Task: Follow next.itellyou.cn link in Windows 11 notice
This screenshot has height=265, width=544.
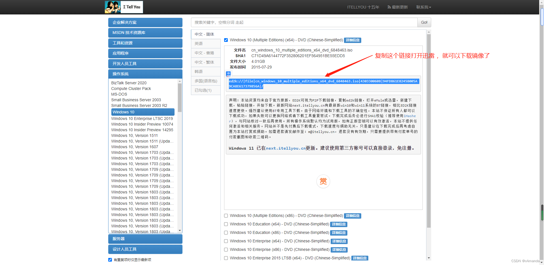Action: pos(286,148)
